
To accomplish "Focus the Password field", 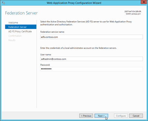I will pyautogui.click(x=91, y=69).
